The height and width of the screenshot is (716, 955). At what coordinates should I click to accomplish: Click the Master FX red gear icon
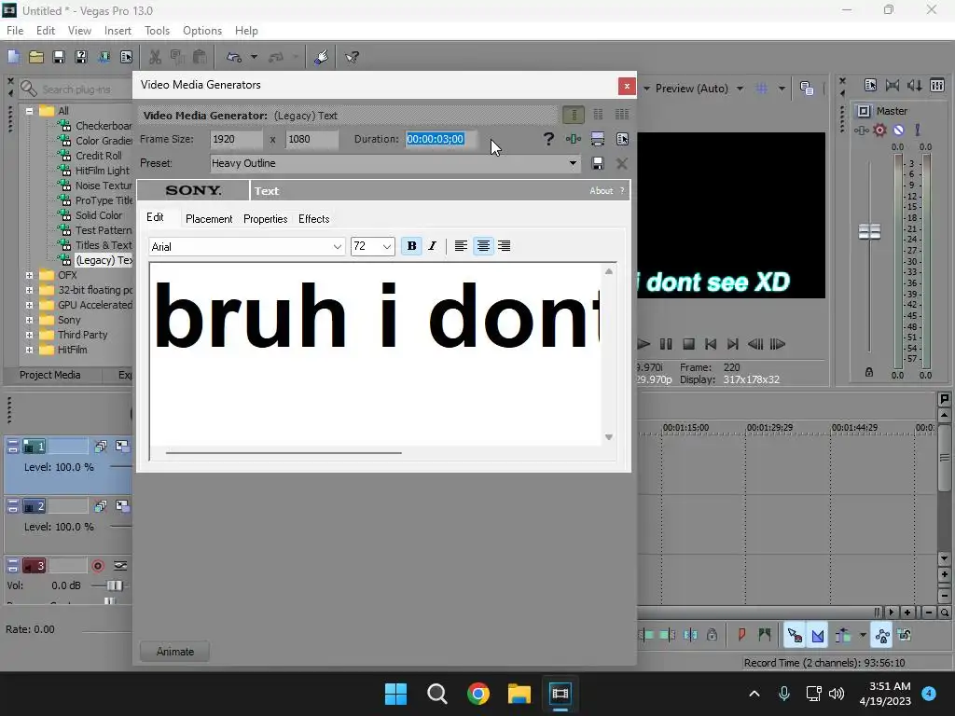879,130
